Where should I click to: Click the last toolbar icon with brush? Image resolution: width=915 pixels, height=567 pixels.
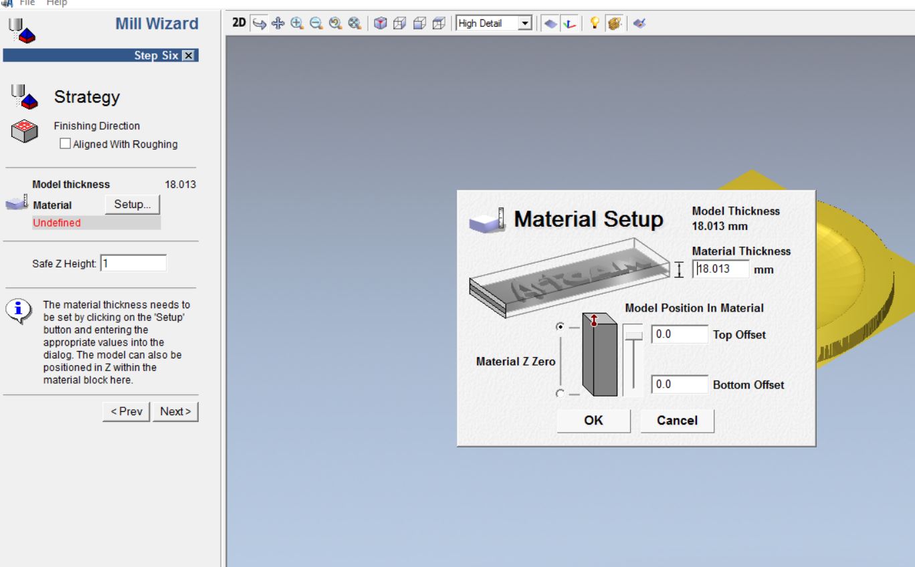click(x=639, y=23)
